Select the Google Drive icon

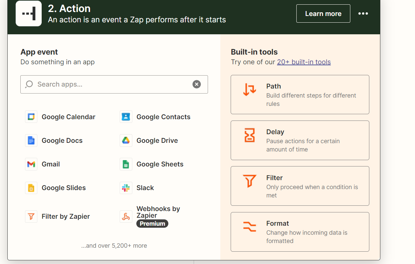[126, 140]
